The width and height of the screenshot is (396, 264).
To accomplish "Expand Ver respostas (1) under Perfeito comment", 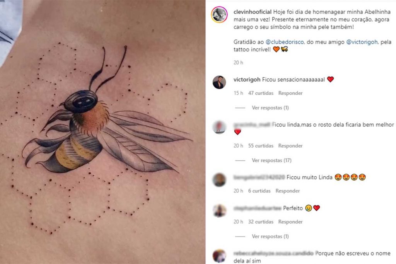I will coord(270,237).
